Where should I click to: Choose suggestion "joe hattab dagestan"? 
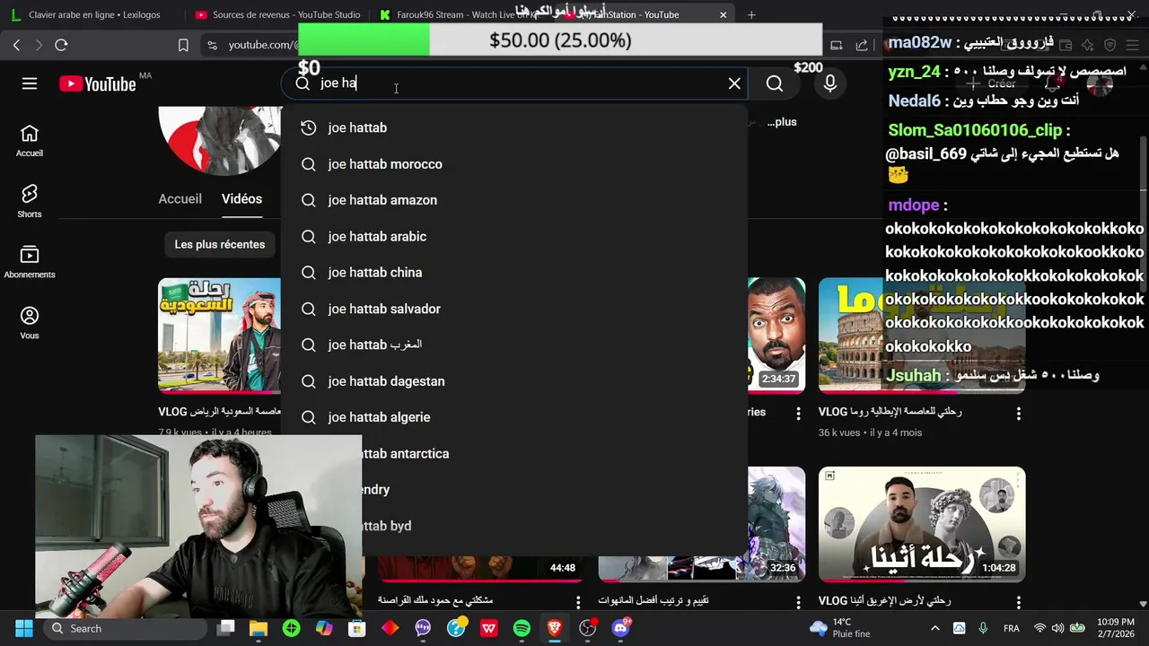pos(514,381)
